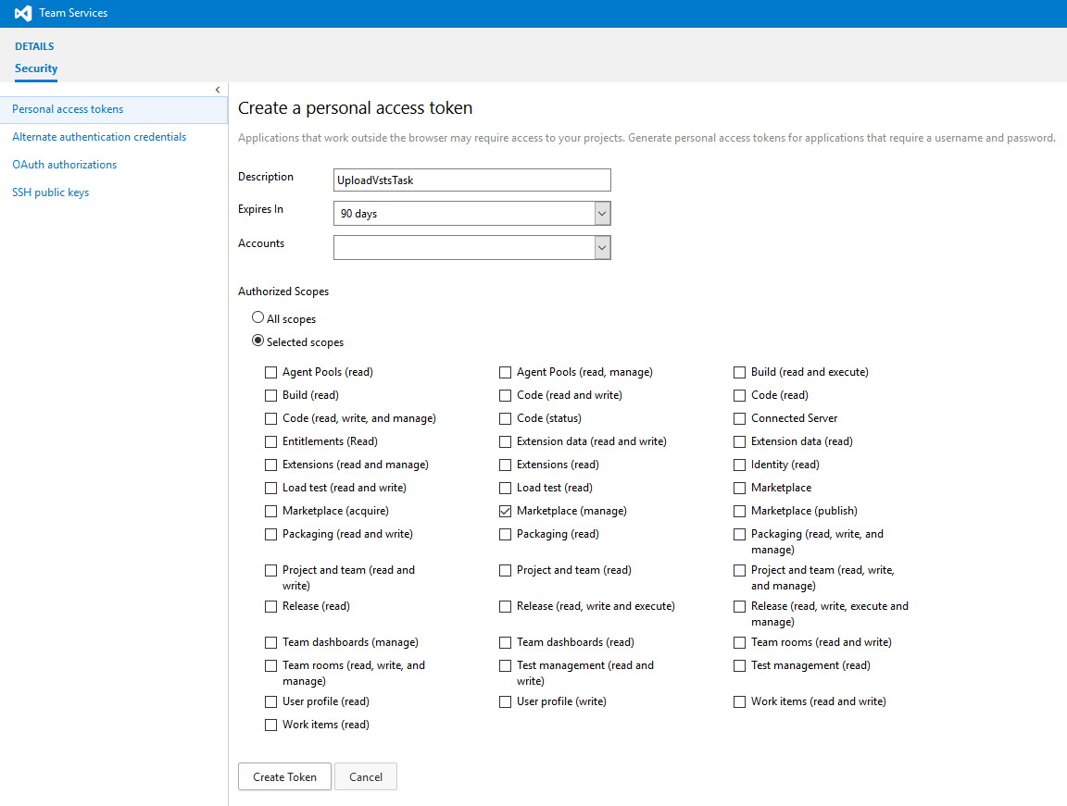Check the Code (read, write, and manage) checkbox
The height and width of the screenshot is (806, 1067).
point(270,418)
